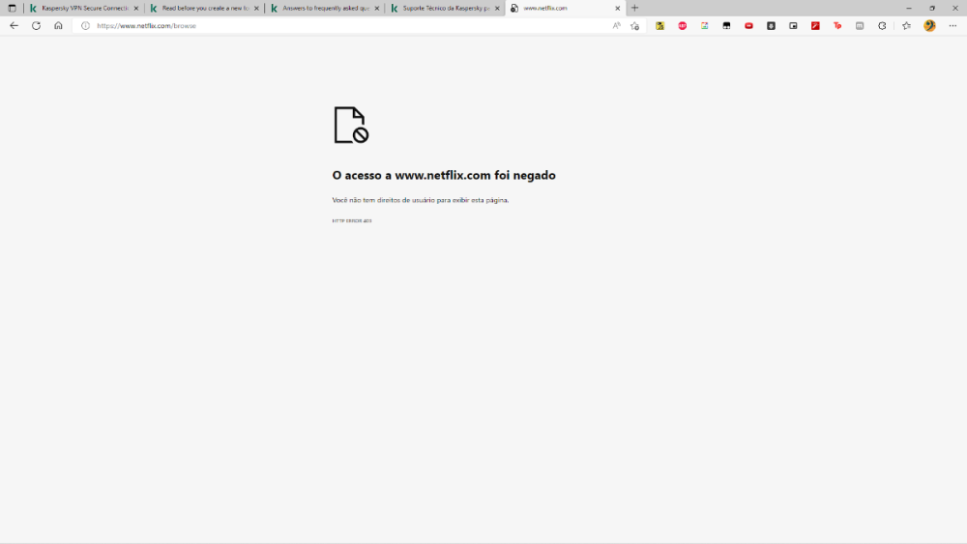Switch to Kaspersky VPN Secure Connection tab
The height and width of the screenshot is (544, 967).
[85, 8]
